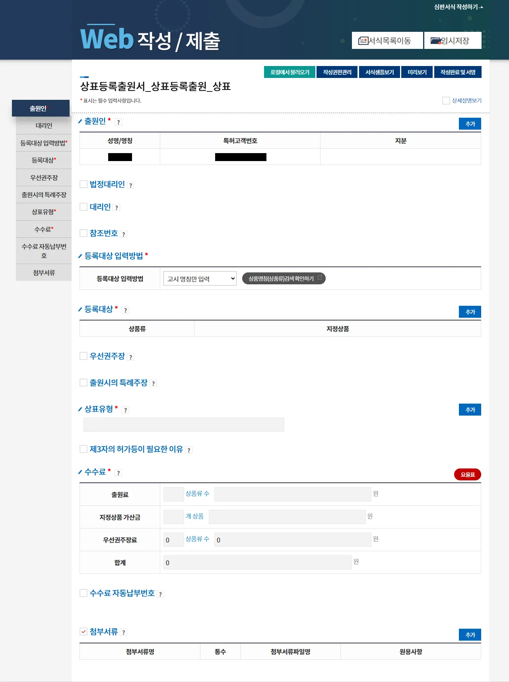
Task: Click the help icon next to 출원인 heading
Action: click(x=118, y=122)
